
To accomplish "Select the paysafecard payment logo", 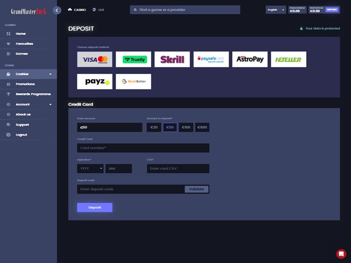I will coord(211,60).
